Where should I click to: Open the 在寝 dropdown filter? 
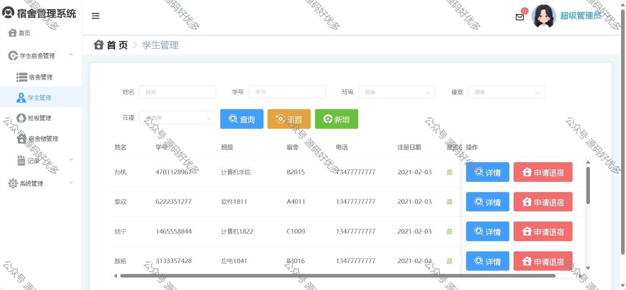(177, 118)
